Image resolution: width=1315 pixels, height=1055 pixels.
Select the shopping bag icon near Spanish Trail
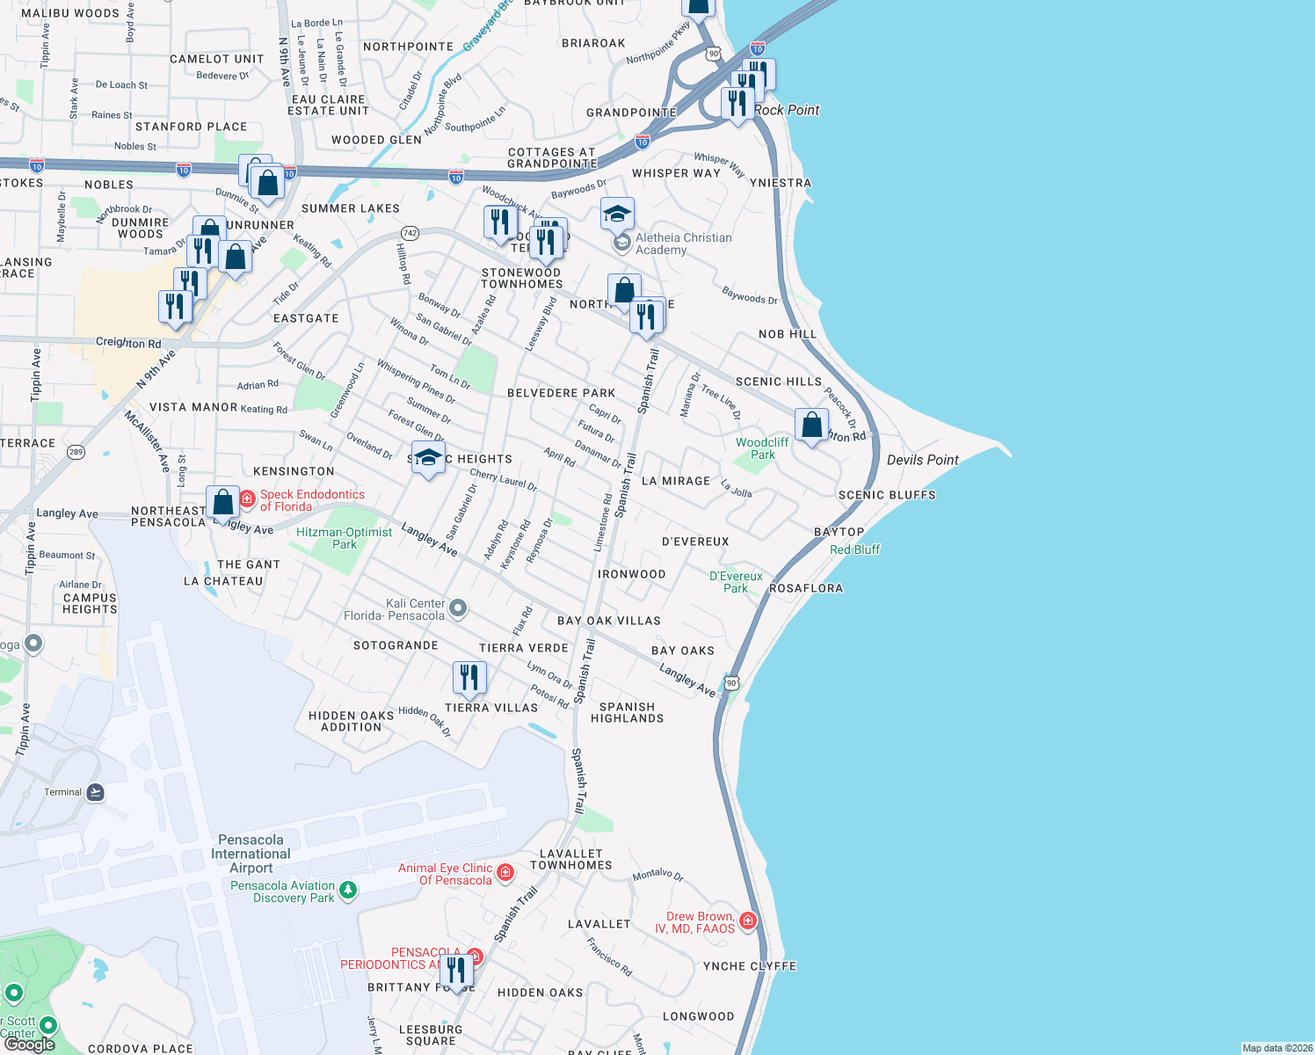coord(624,287)
